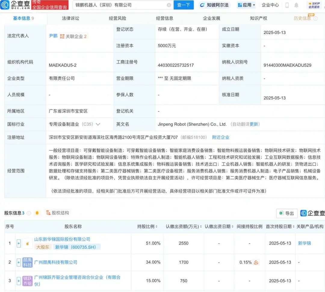The image size is (325, 292).
Task: Click 颜禹科技 logo thumbnail
Action: click(27, 262)
